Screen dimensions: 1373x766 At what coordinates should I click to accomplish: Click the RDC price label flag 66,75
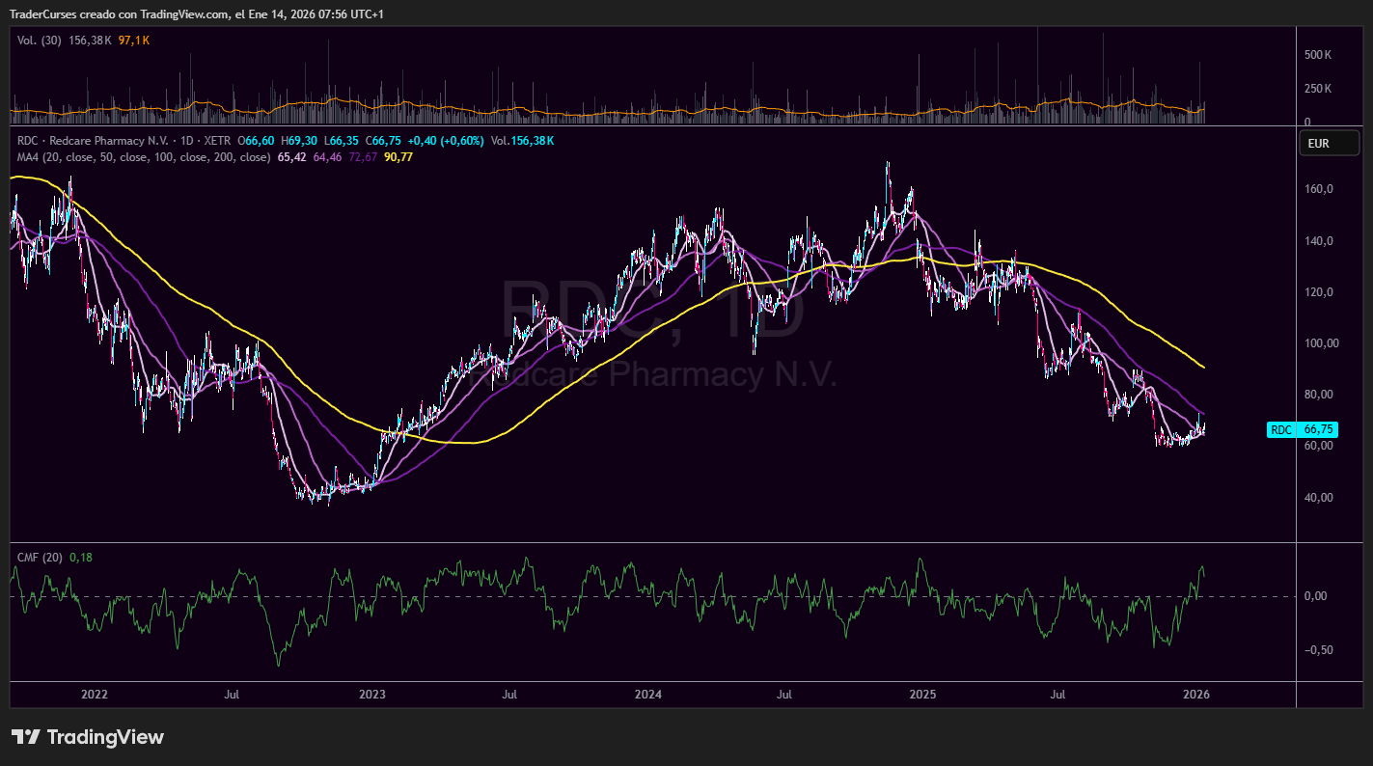(1303, 429)
